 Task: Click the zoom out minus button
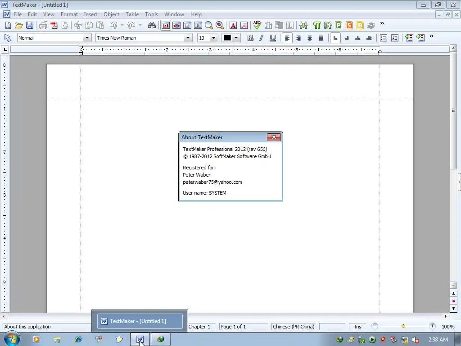375,326
